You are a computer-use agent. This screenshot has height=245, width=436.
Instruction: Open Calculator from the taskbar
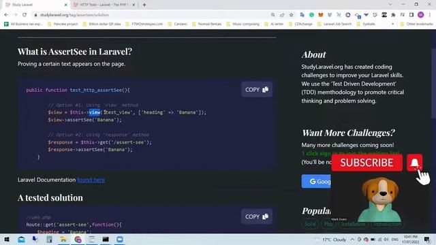pyautogui.click(x=49, y=239)
